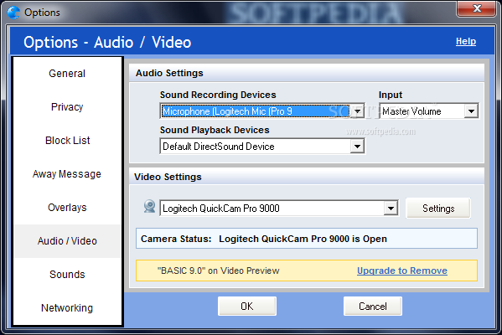Close the Options window
The height and width of the screenshot is (335, 502).
tap(477, 8)
